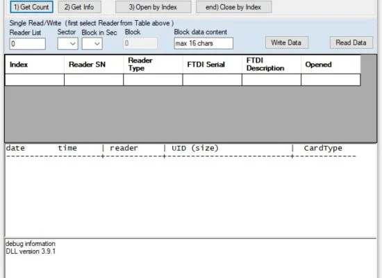Screen dimensions: 382x278
Task: Click inside the debug information text area
Action: point(190,259)
